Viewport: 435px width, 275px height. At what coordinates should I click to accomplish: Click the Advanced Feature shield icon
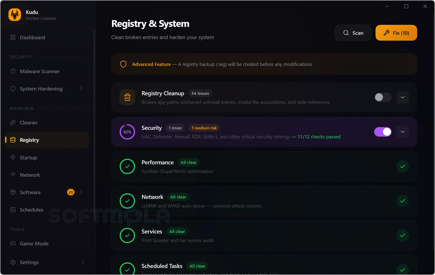click(x=123, y=64)
